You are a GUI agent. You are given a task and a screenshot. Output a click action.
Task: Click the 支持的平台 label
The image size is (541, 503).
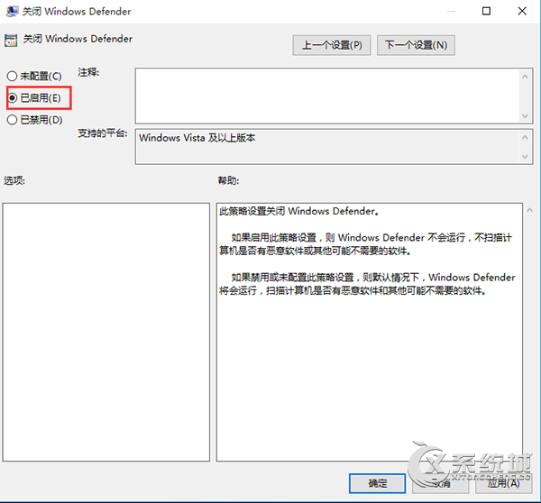103,133
